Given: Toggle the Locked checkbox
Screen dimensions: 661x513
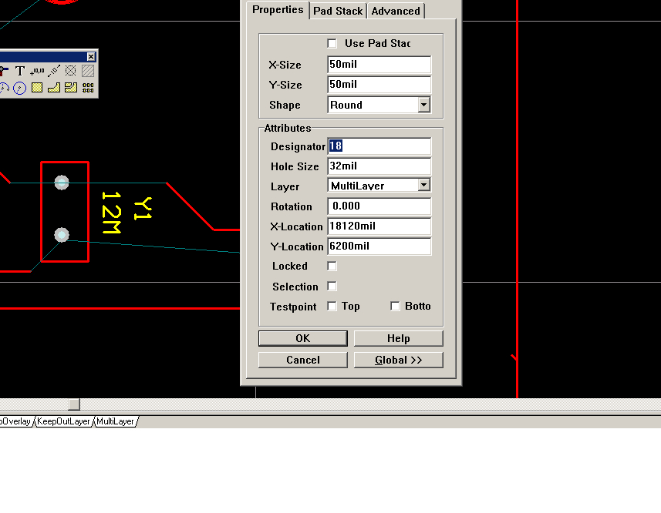Looking at the screenshot, I should (332, 266).
